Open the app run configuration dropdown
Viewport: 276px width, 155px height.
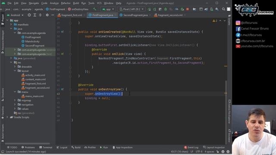pos(108,9)
